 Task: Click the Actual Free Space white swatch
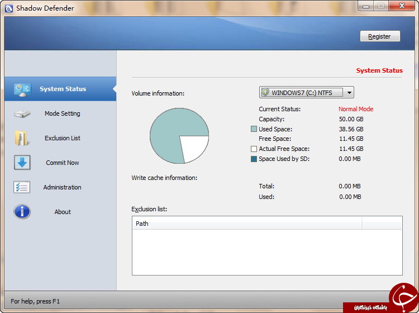254,149
